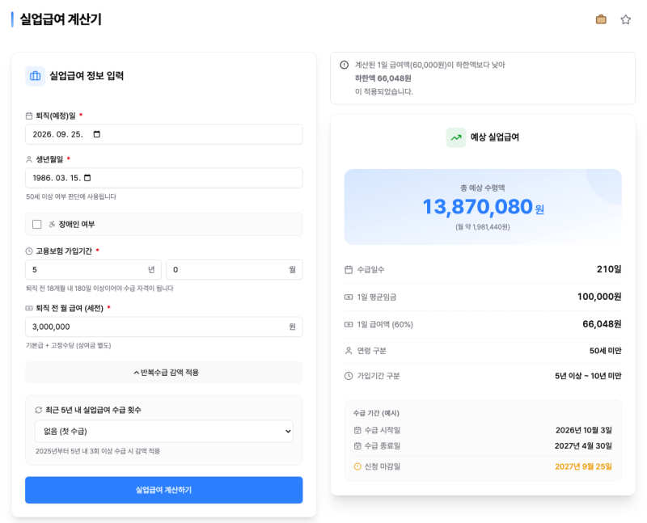Click the money icon next to 1일 평균임금

pyautogui.click(x=349, y=297)
